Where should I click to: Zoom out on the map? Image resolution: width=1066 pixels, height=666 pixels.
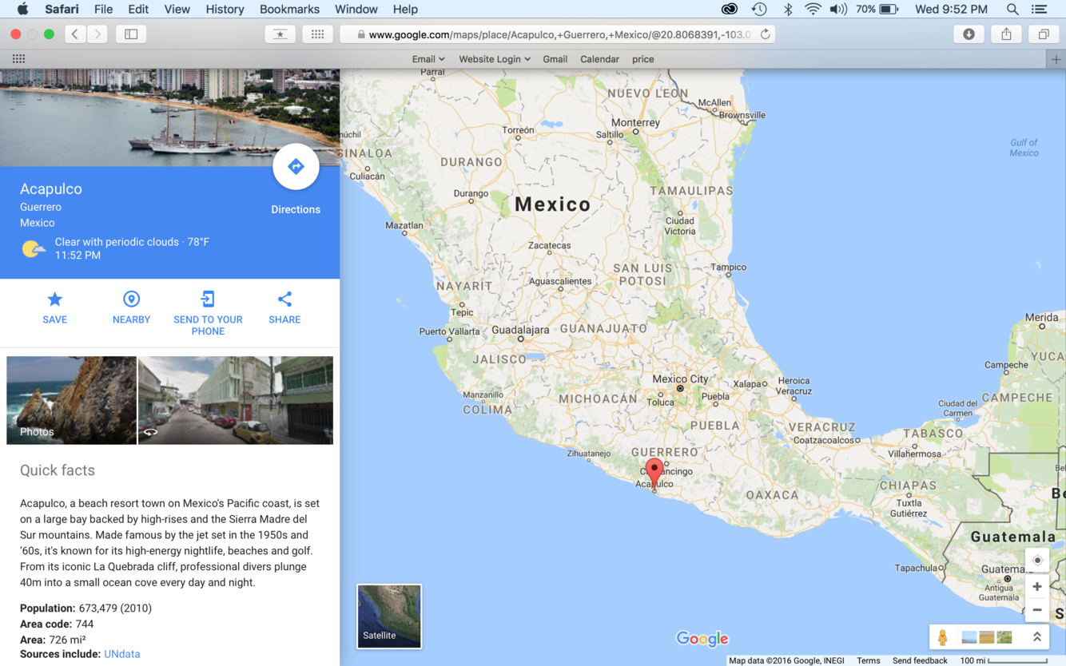click(1036, 610)
